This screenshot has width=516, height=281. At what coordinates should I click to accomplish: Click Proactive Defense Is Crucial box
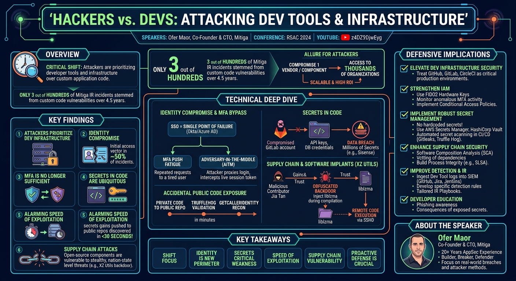click(364, 258)
